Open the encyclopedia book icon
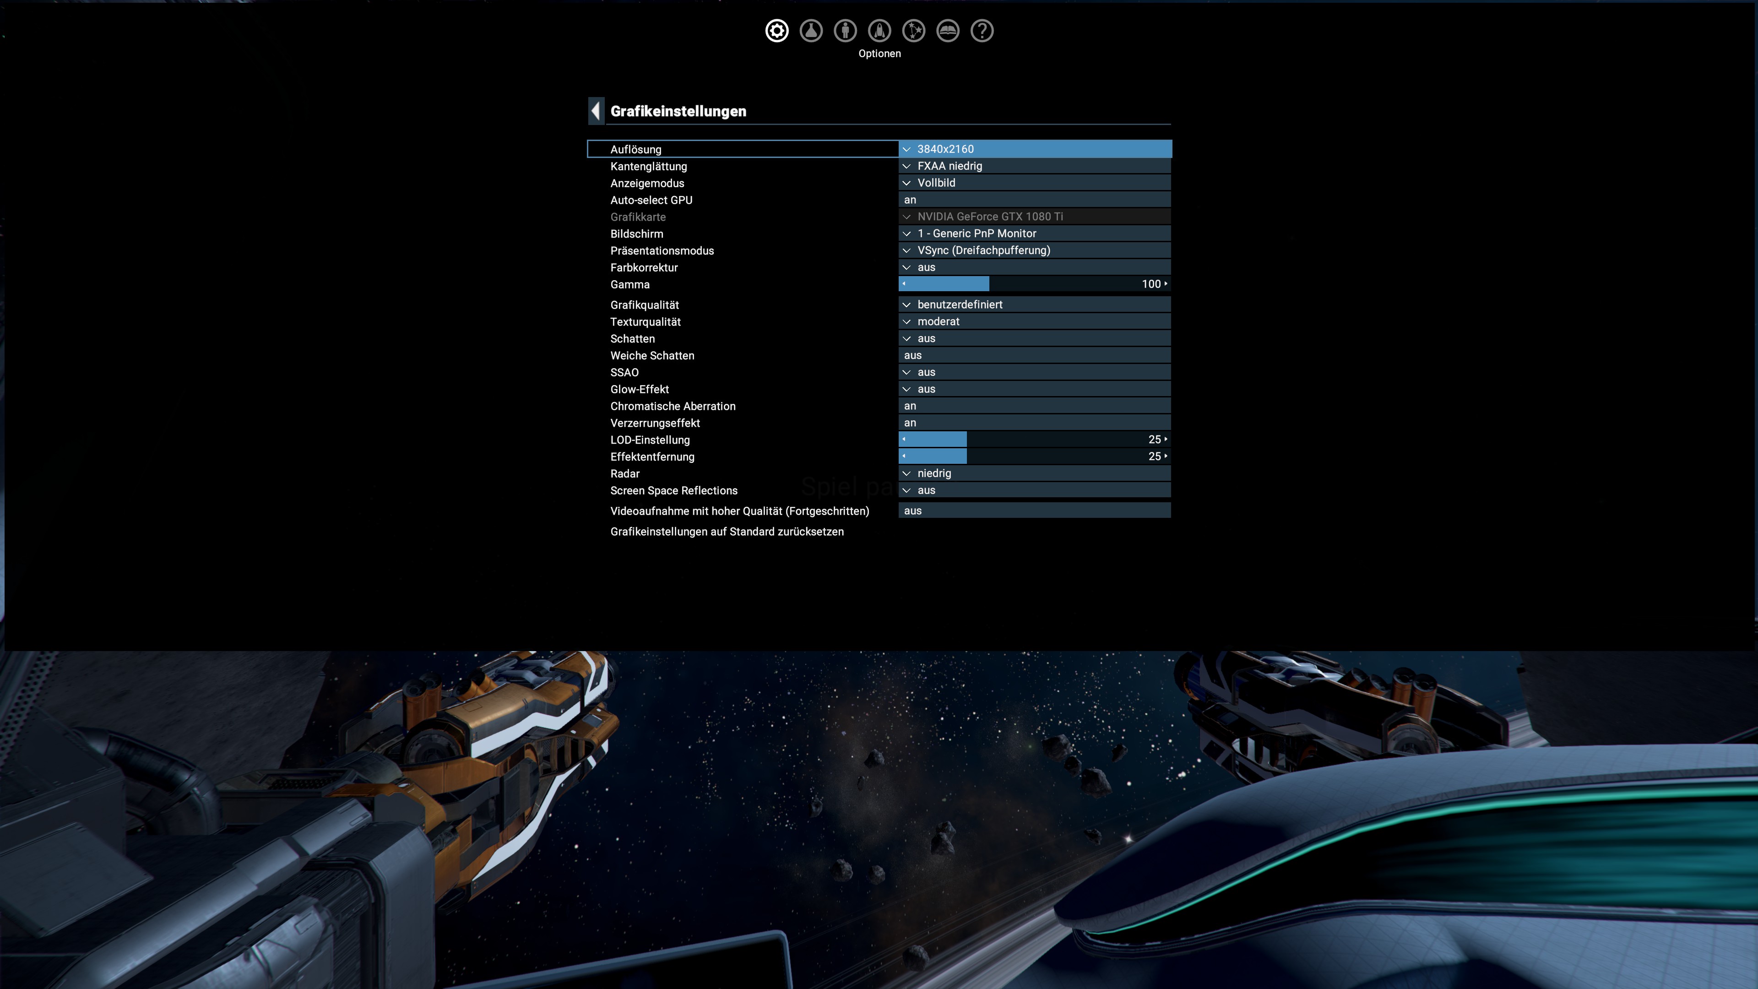Viewport: 1758px width, 989px height. 948,31
